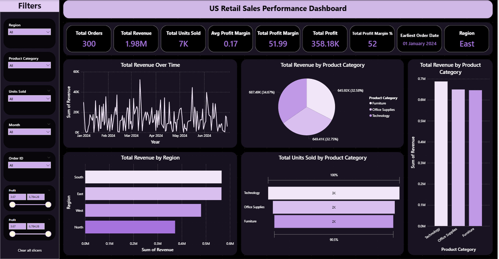The height and width of the screenshot is (259, 499).
Task: Open the Region slicer dropdown
Action: tap(29, 32)
